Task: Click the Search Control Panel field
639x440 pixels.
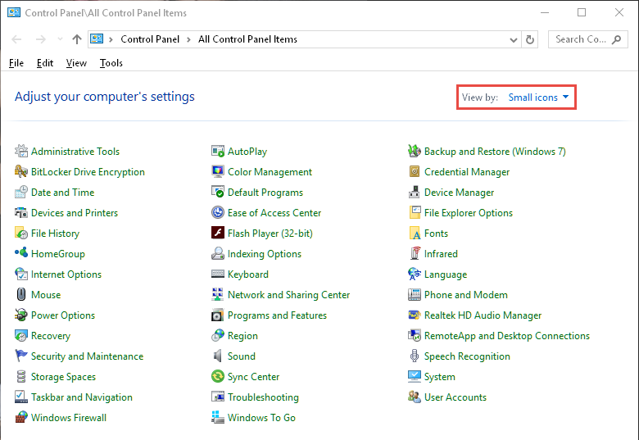Action: (587, 39)
